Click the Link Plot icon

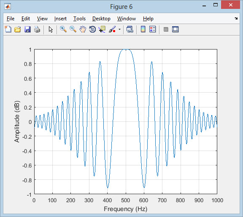(130, 29)
